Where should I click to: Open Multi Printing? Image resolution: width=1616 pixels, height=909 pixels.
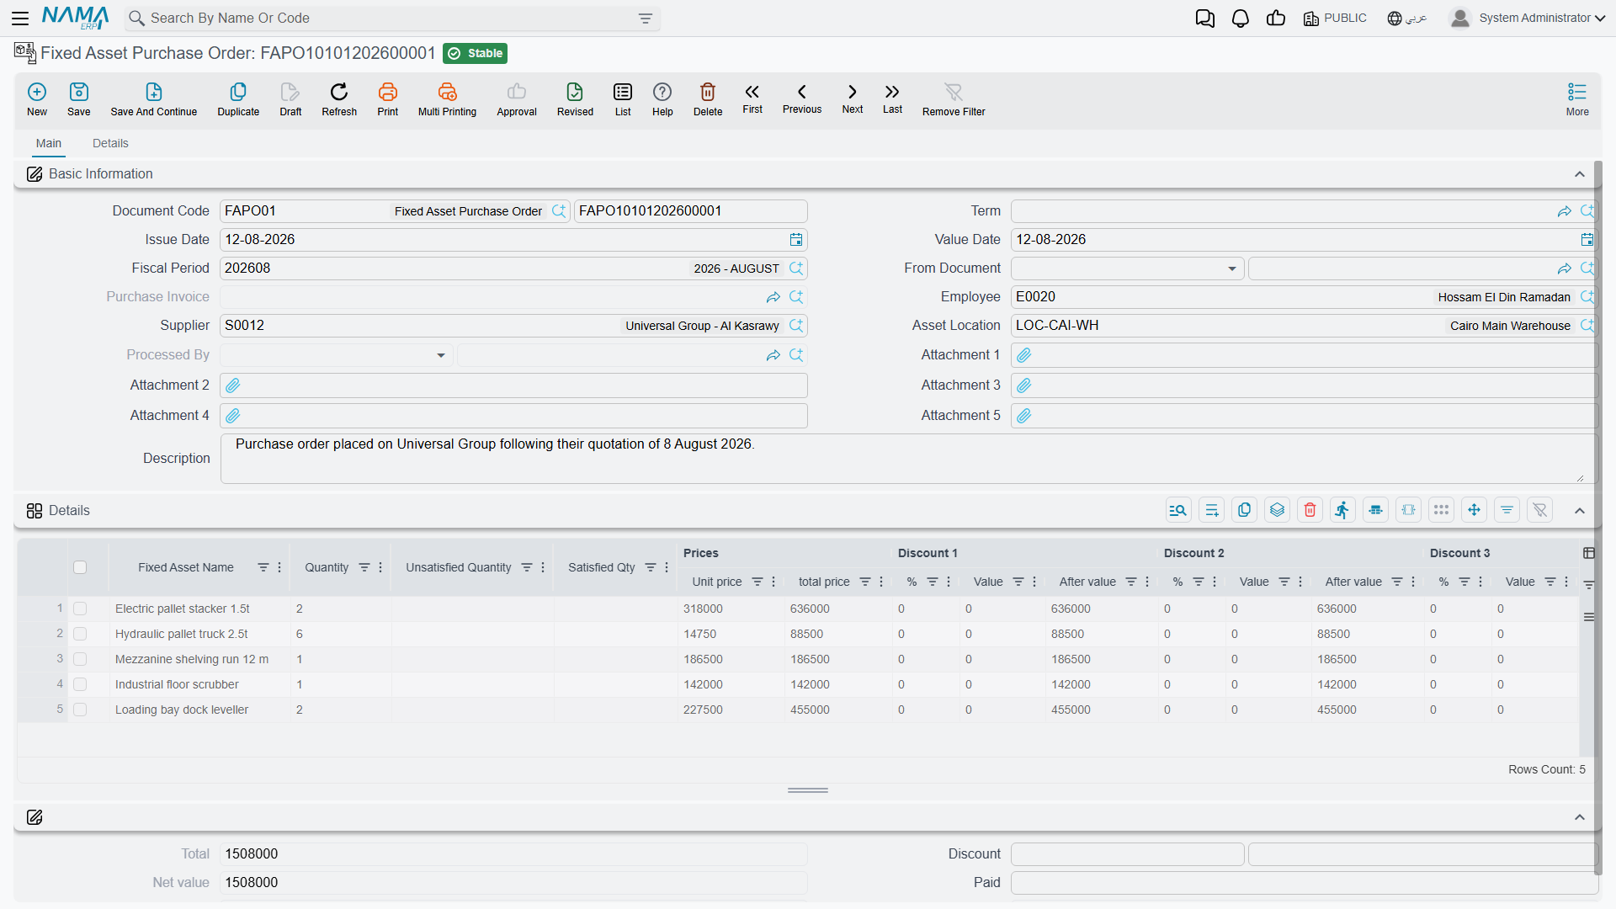(447, 99)
